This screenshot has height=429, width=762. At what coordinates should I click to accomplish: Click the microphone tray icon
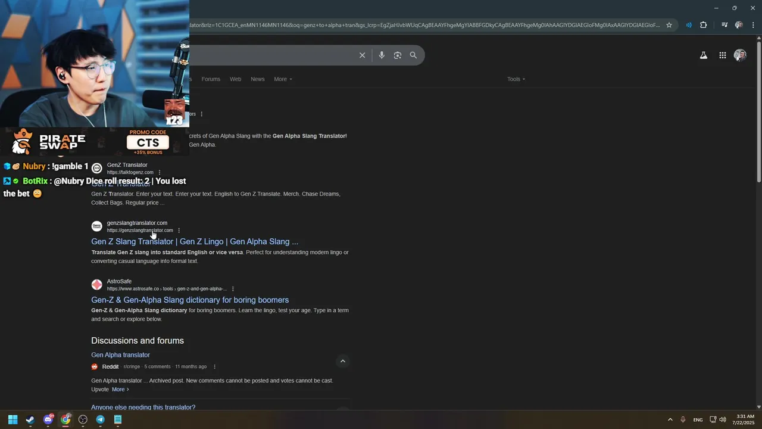(x=683, y=419)
